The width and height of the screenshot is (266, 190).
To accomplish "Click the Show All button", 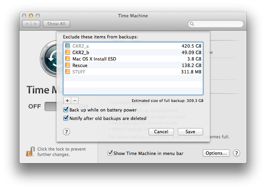I will 56,24.
